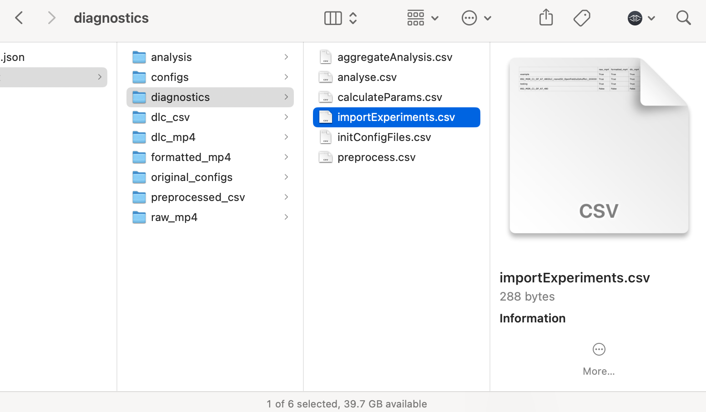706x412 pixels.
Task: Select importExperiments.csv in the file list
Action: tap(397, 117)
